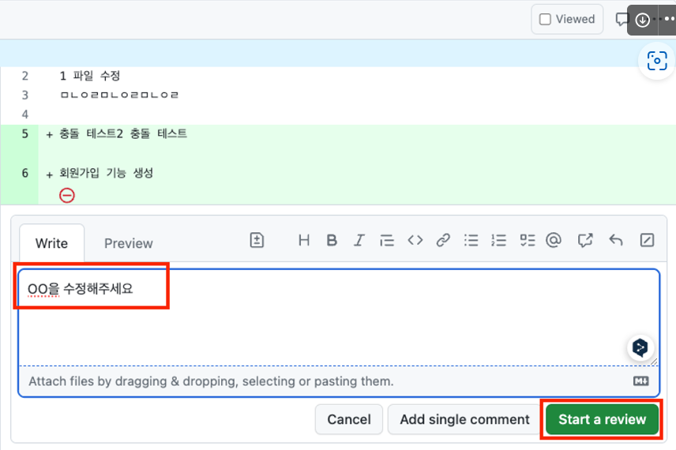
Task: Click line number 4 in the diff
Action: [25, 114]
